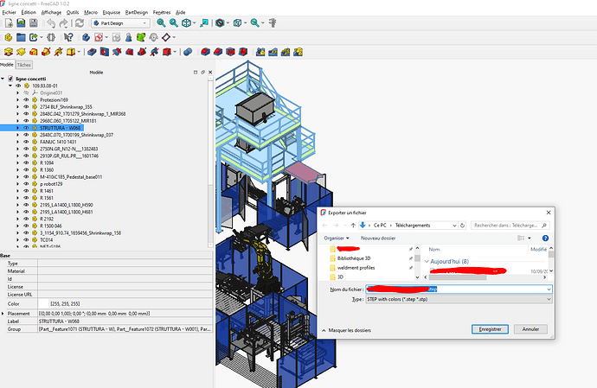Toggle eye icon of TC014
Viewport: 597px width, 388px height.
(x=26, y=239)
